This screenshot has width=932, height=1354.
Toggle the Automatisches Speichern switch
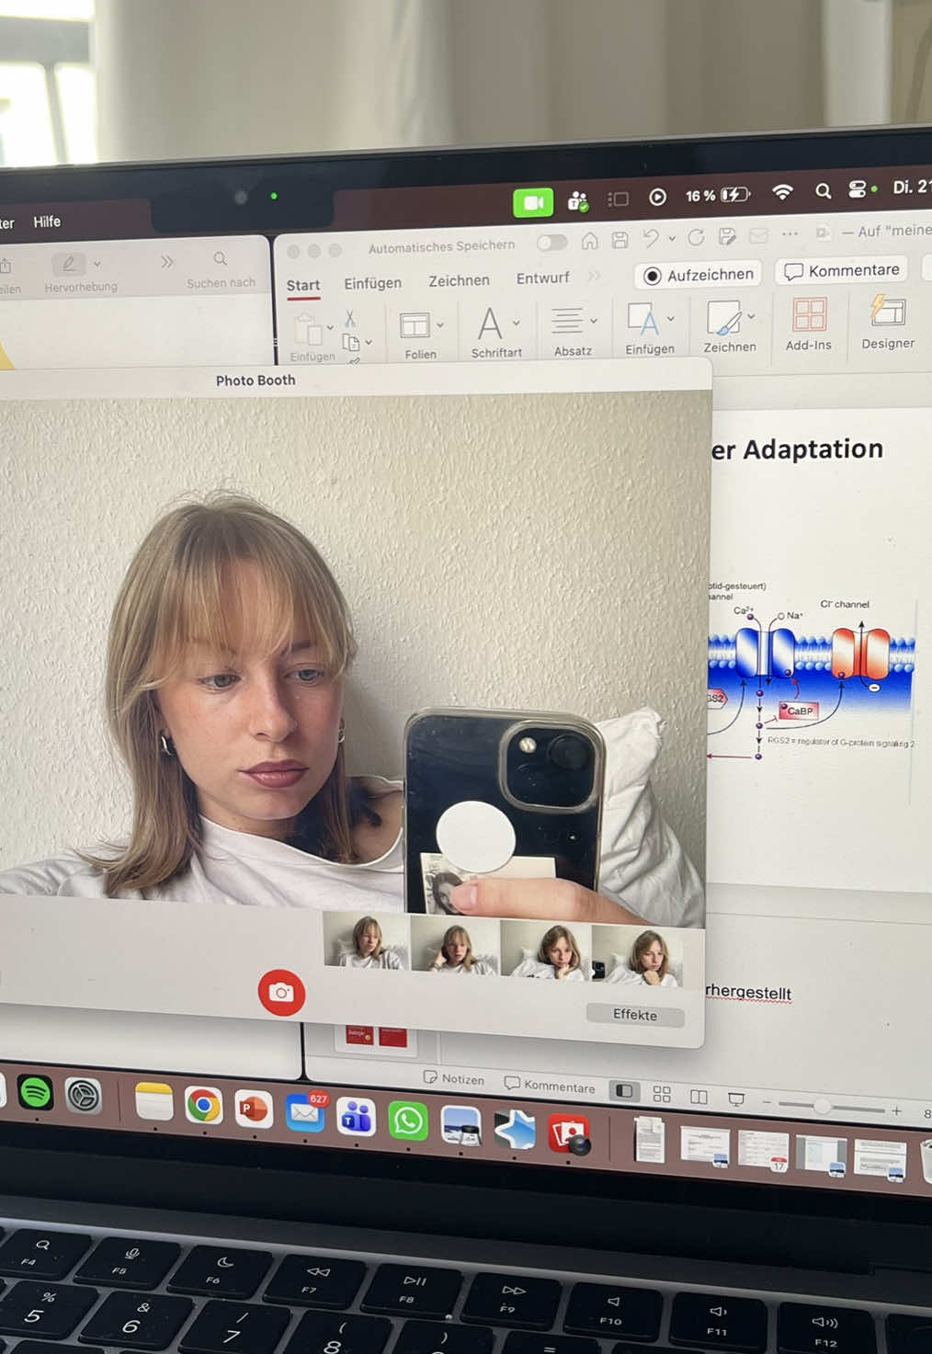pyautogui.click(x=551, y=243)
